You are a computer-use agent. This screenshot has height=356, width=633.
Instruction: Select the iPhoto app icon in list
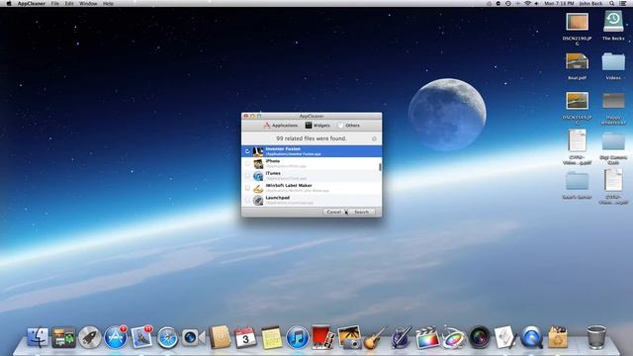click(258, 163)
